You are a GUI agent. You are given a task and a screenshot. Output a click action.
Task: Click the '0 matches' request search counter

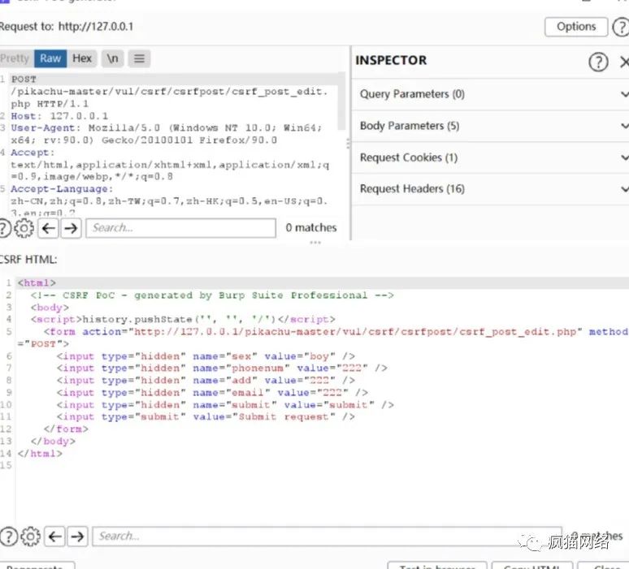point(311,228)
